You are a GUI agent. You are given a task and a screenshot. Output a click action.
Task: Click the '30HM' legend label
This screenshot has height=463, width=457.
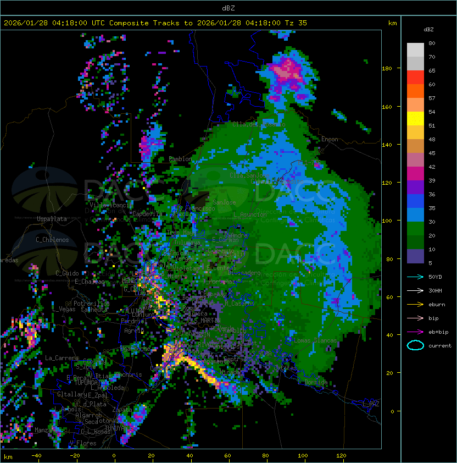435,290
